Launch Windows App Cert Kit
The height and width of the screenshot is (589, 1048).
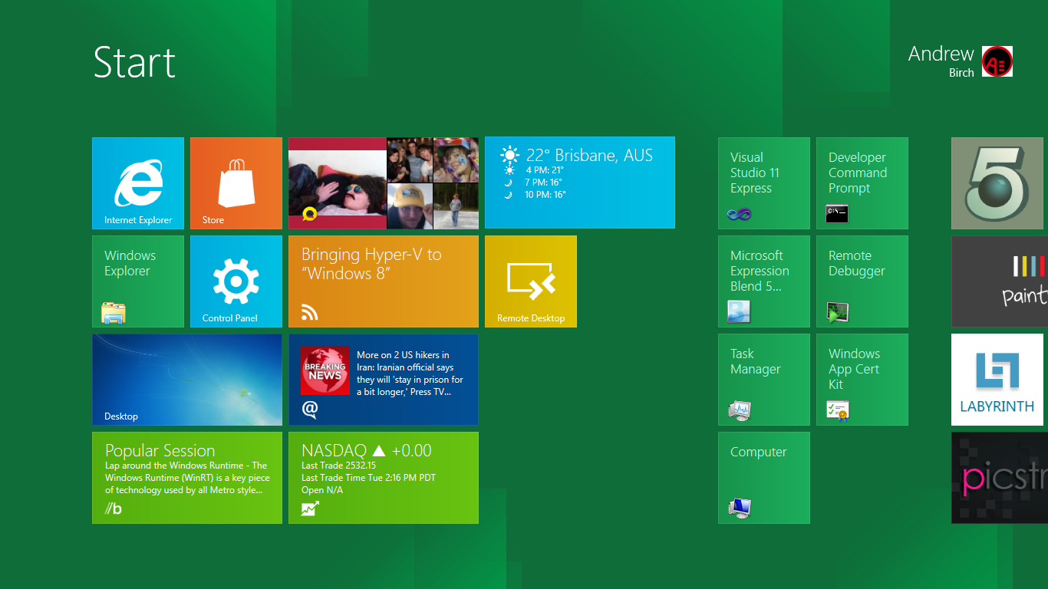coord(862,380)
